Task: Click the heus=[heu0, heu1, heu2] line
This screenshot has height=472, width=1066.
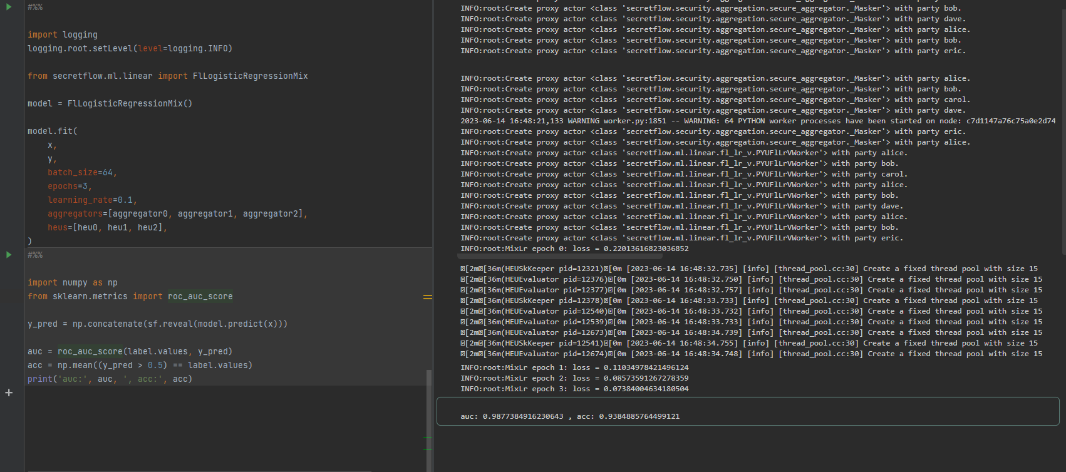Action: 107,227
